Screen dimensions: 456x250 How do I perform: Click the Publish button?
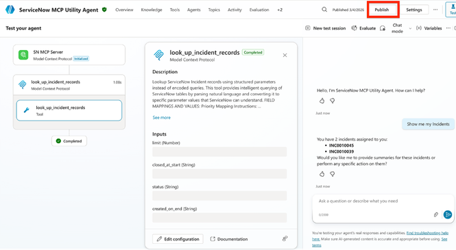(381, 10)
